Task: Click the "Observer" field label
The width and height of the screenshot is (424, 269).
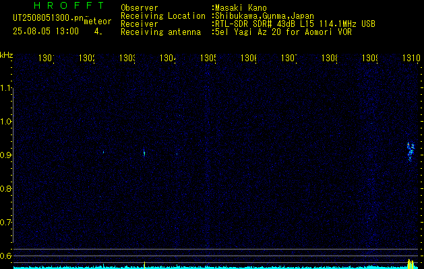Action: point(140,8)
